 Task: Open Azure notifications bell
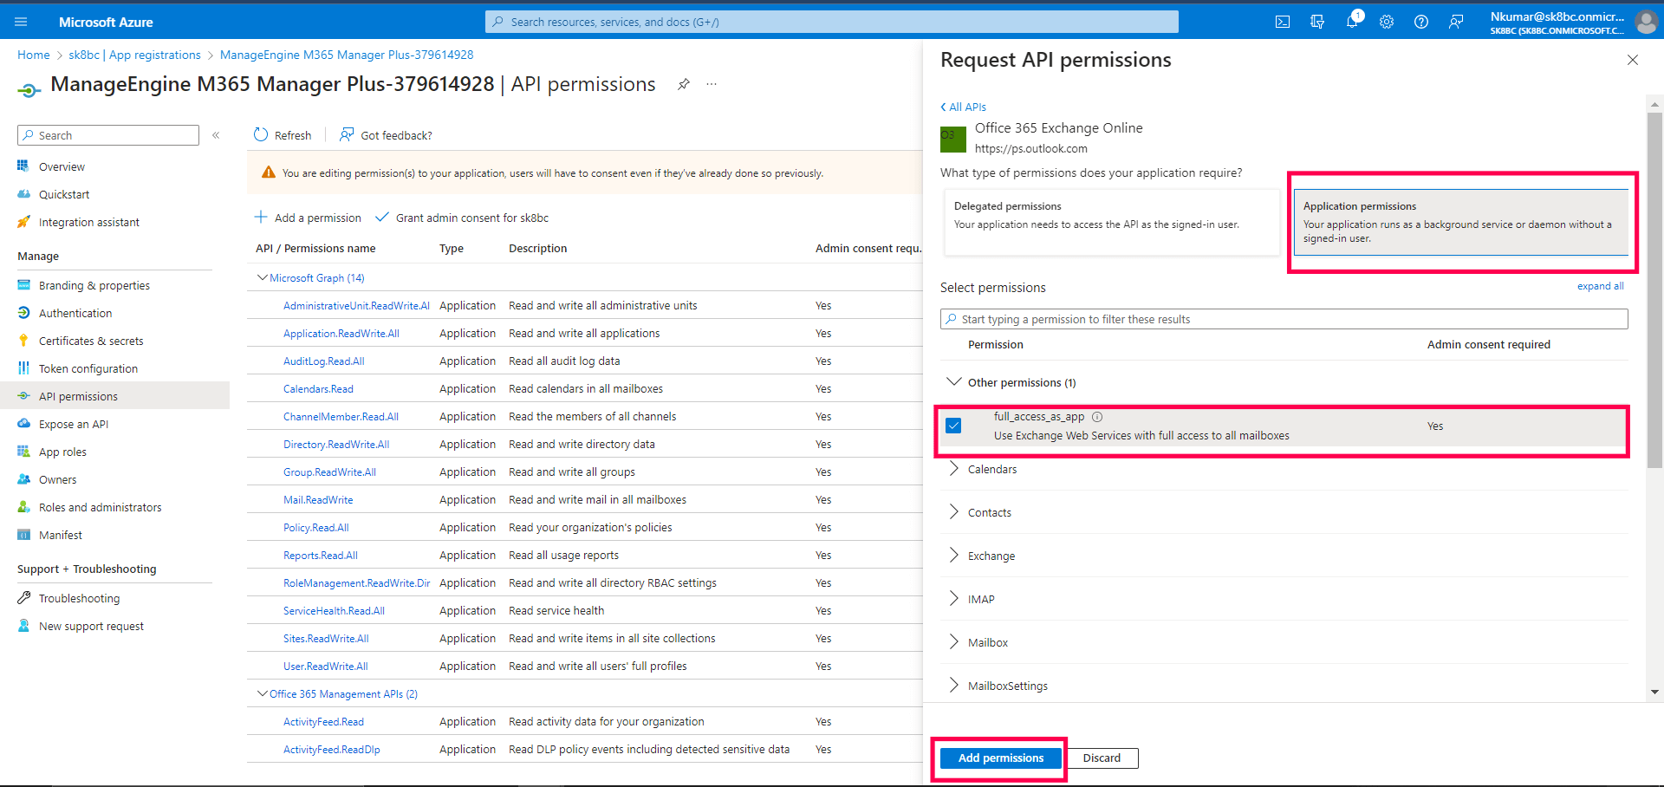click(x=1352, y=22)
